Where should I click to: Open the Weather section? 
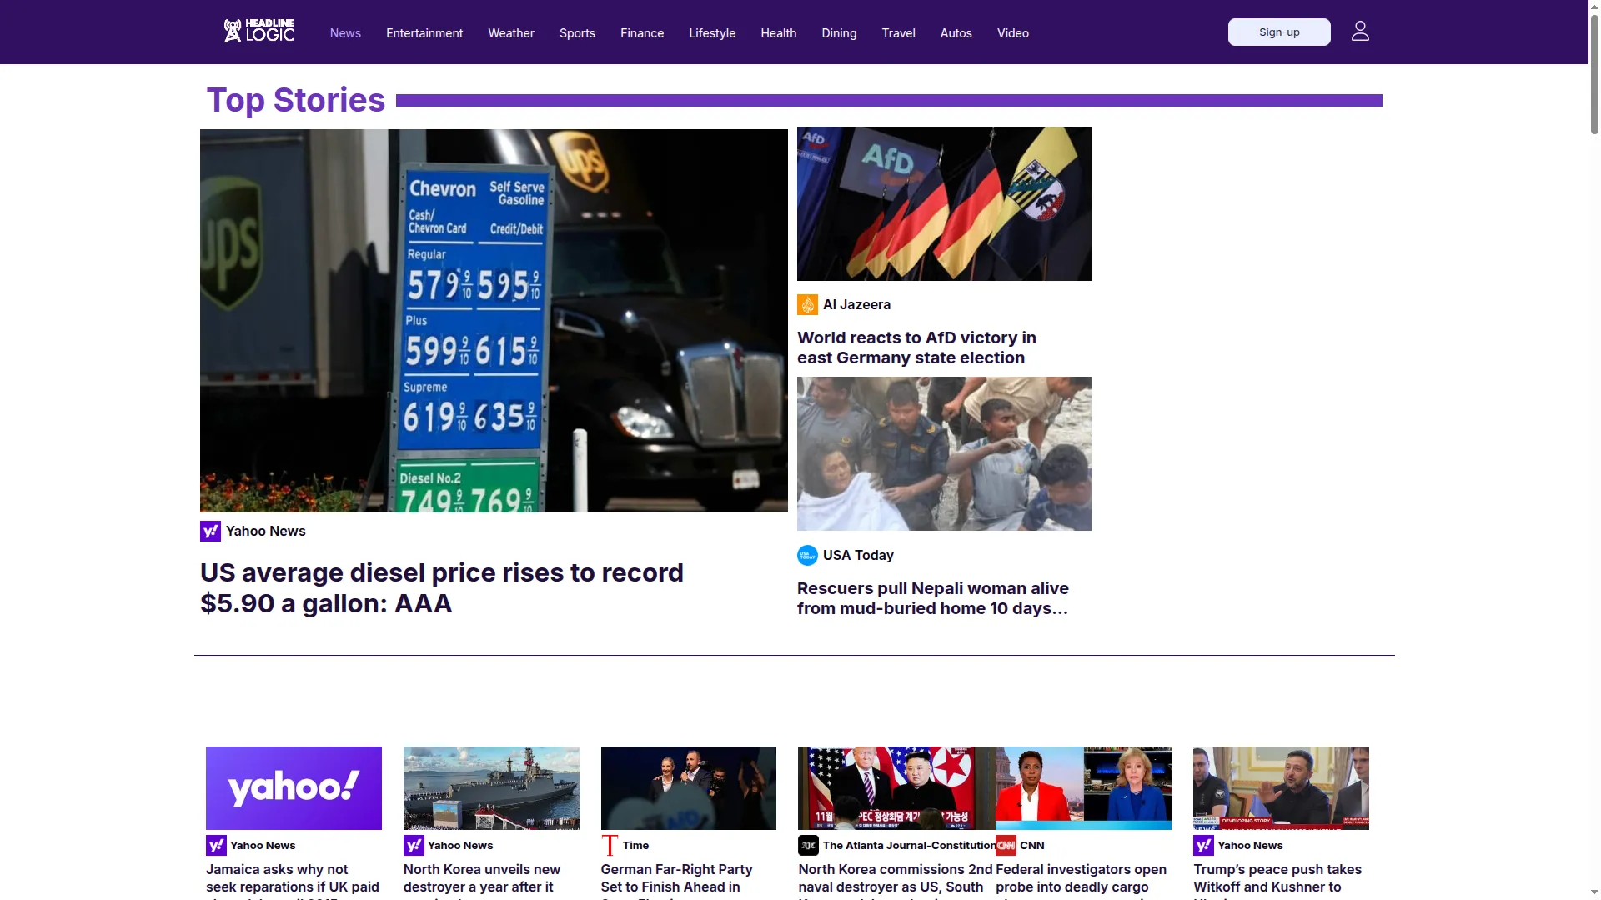[x=511, y=33]
